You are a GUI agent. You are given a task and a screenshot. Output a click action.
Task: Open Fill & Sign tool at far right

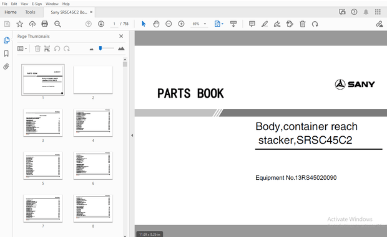point(379,24)
